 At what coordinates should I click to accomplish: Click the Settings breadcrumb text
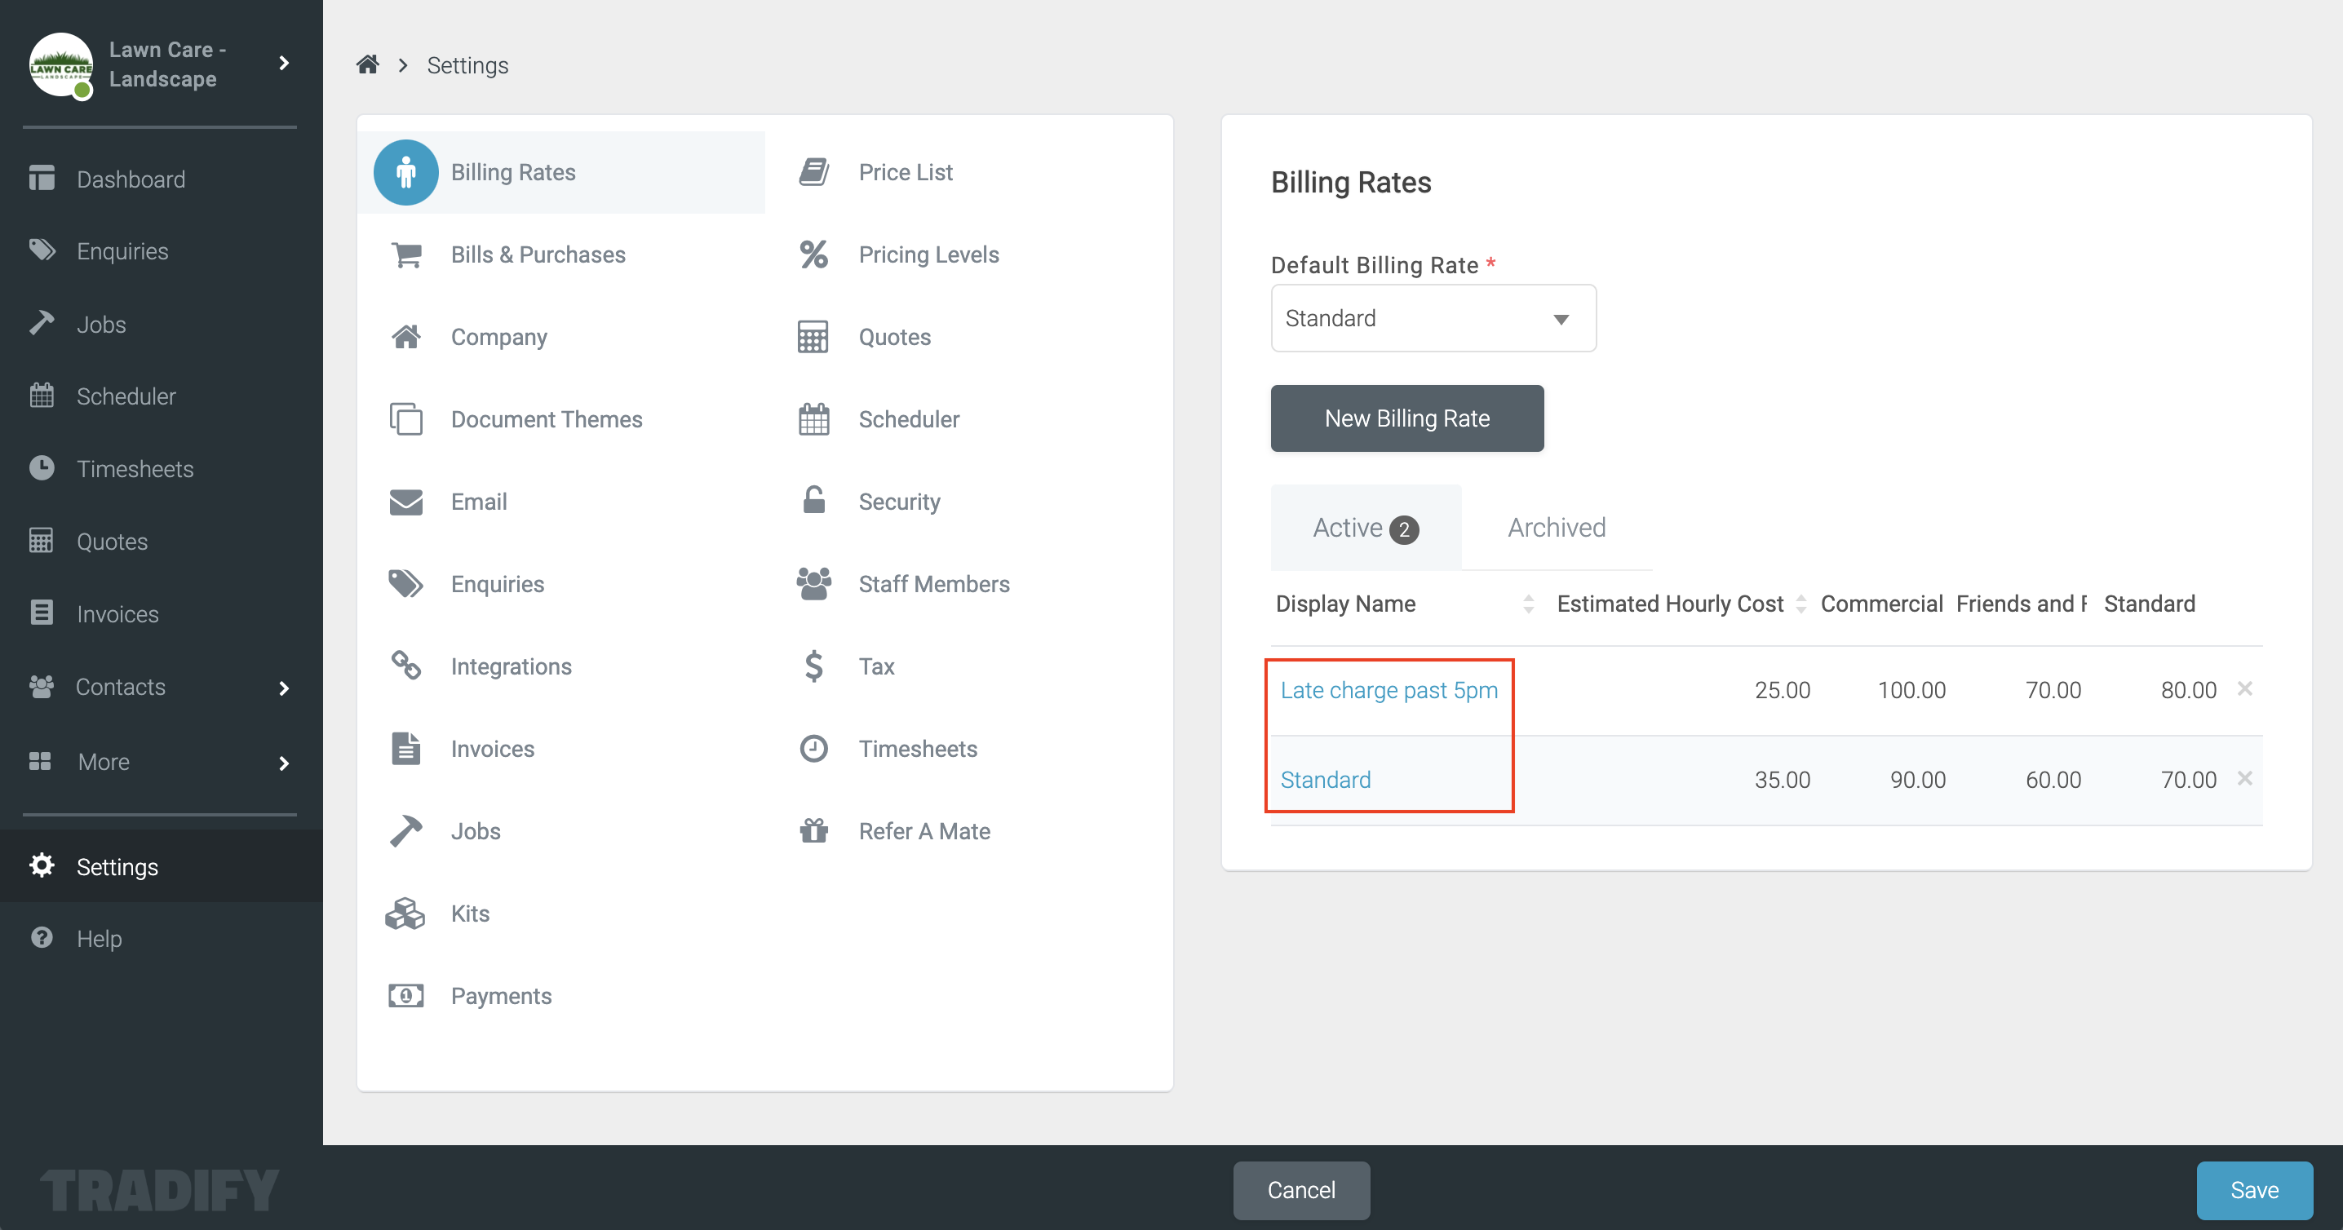click(467, 65)
